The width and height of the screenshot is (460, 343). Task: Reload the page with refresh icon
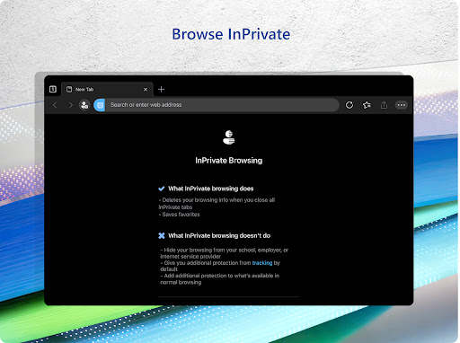point(349,105)
